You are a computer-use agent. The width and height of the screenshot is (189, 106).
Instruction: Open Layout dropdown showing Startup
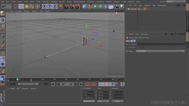[x=176, y=1]
